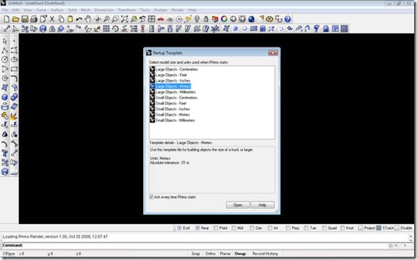This screenshot has height=260, width=417.
Task: Select the Polyline tool
Action: tap(5, 50)
